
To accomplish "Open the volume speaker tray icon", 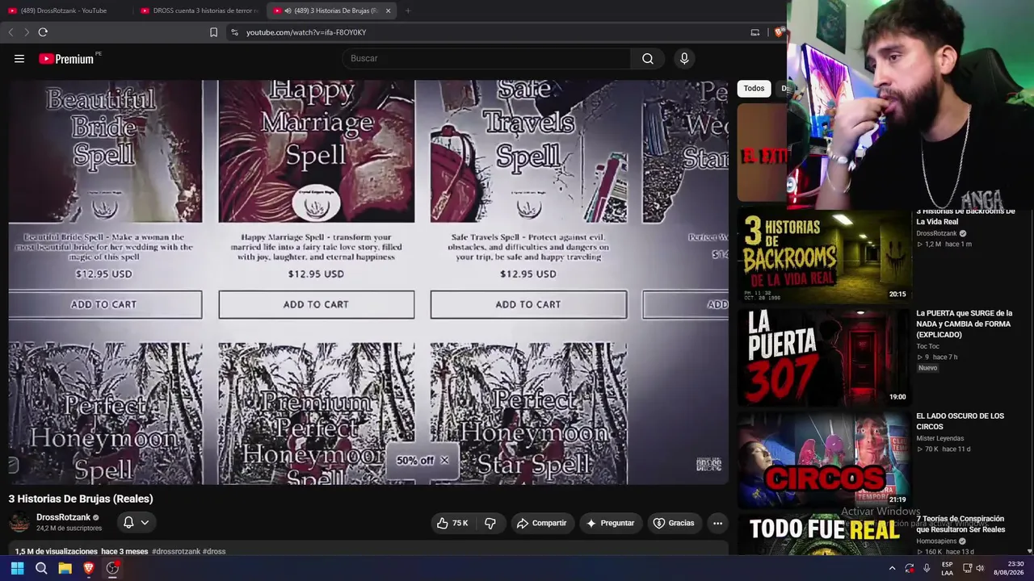I will [980, 568].
